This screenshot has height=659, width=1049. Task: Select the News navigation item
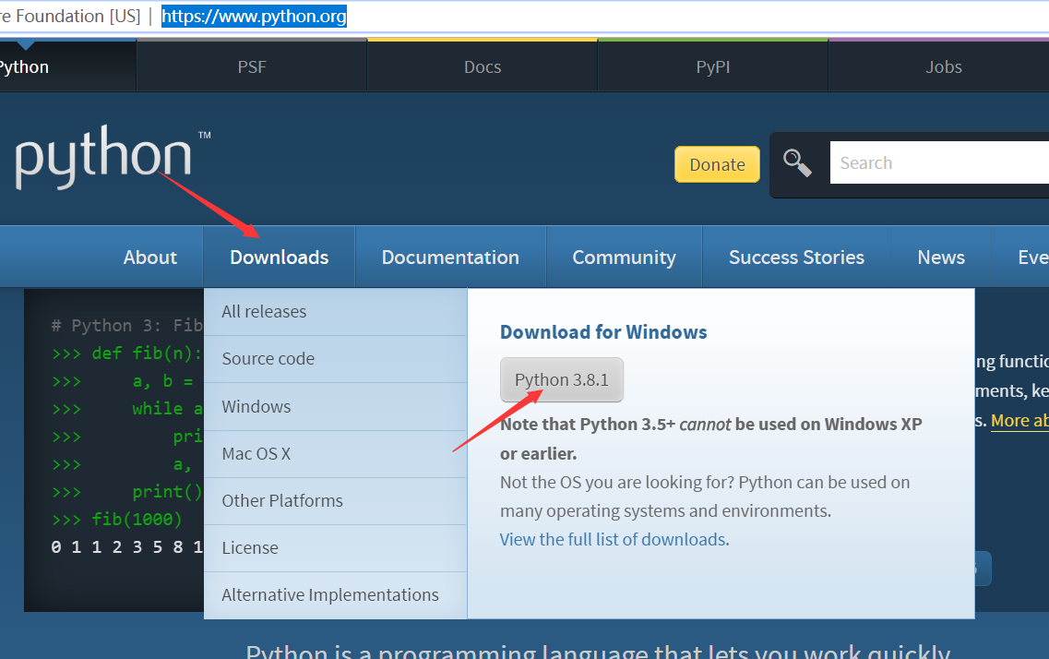tap(941, 258)
